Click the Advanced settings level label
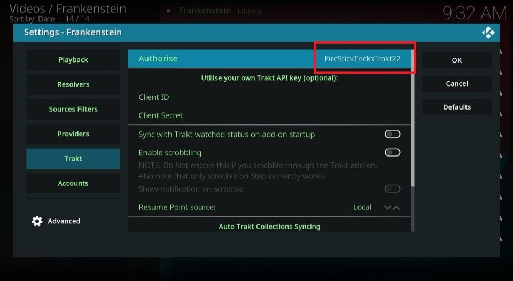The width and height of the screenshot is (513, 281). click(64, 221)
